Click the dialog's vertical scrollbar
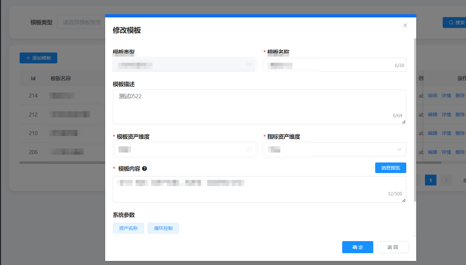Image resolution: width=466 pixels, height=265 pixels. pos(415,120)
